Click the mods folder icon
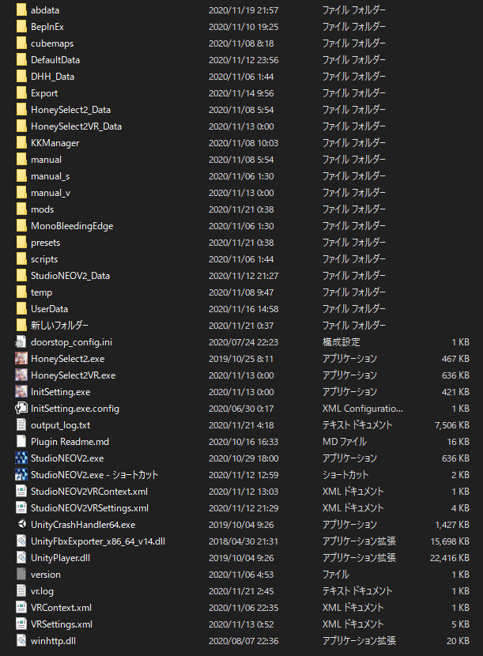 pyautogui.click(x=21, y=209)
